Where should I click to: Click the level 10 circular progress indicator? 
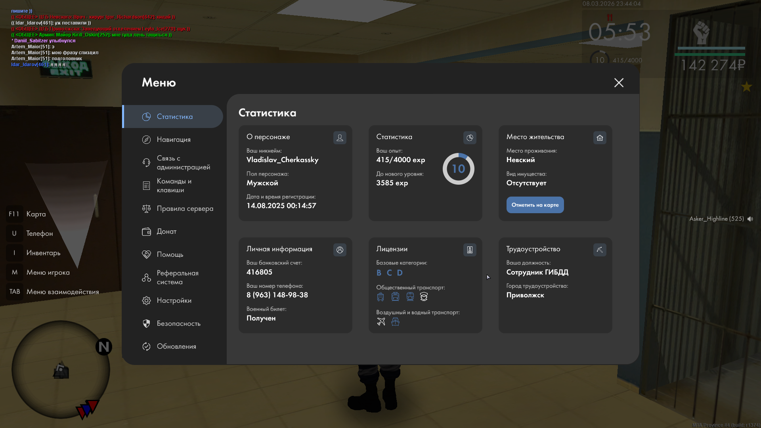pyautogui.click(x=458, y=169)
